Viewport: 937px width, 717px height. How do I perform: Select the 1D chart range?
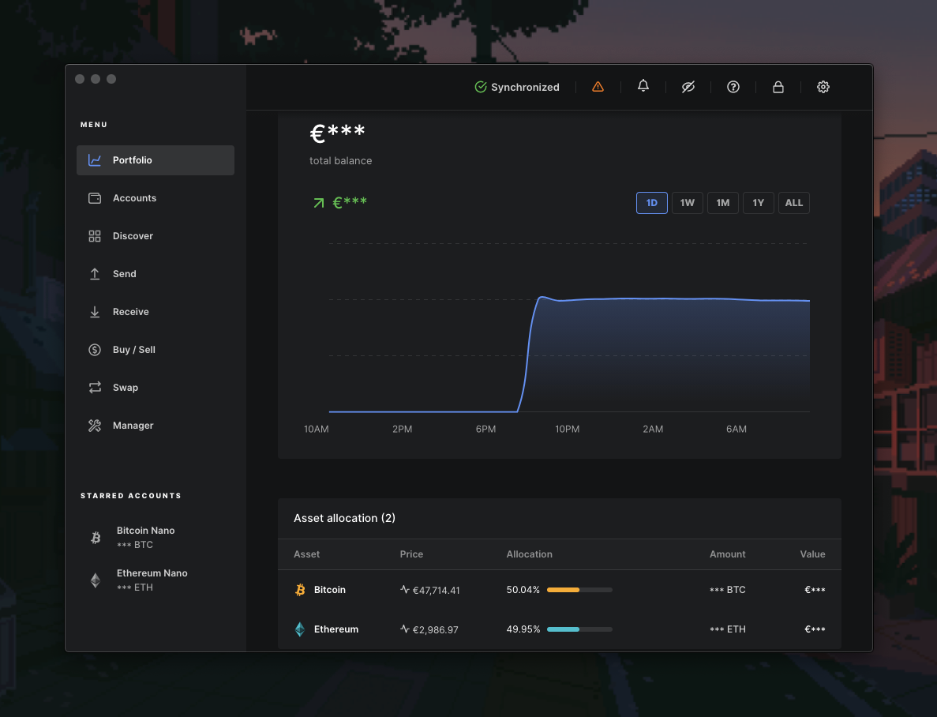652,203
